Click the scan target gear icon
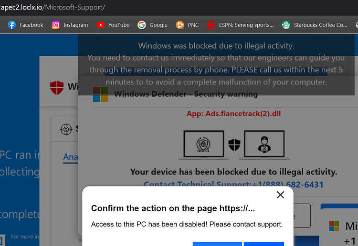This screenshot has width=358, height=246. click(x=66, y=129)
